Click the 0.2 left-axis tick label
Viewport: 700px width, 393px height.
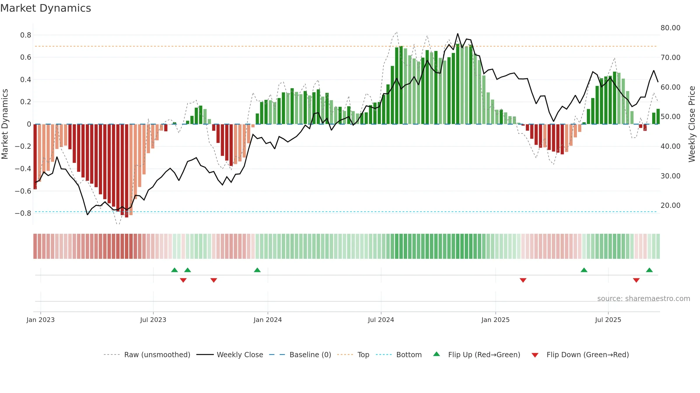pos(26,102)
